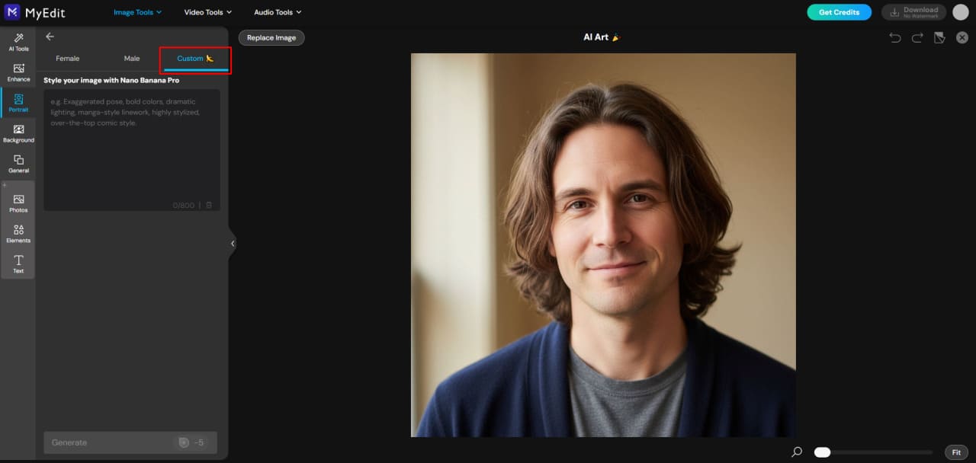Open the Photos sidebar panel
This screenshot has height=463, width=976.
coord(18,203)
